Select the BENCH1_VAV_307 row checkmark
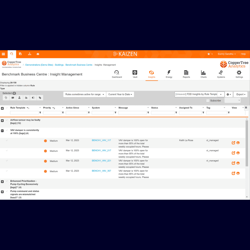This screenshot has height=250, width=250. [x=7, y=171]
